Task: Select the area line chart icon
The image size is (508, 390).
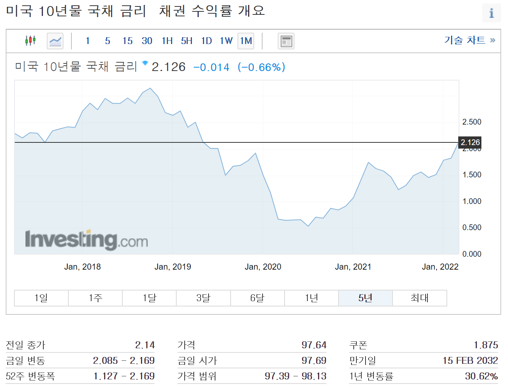Action: point(55,41)
